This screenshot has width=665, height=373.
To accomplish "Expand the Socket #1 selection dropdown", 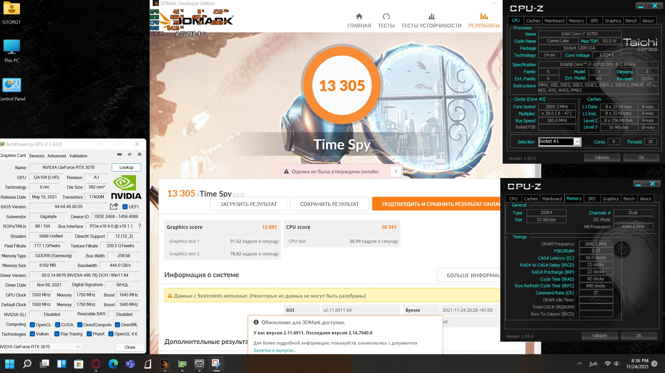I will point(577,142).
